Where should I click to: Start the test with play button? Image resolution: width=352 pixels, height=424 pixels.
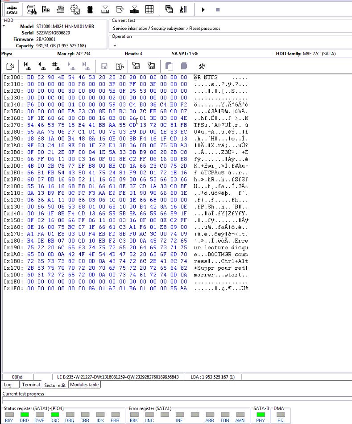[x=203, y=10]
